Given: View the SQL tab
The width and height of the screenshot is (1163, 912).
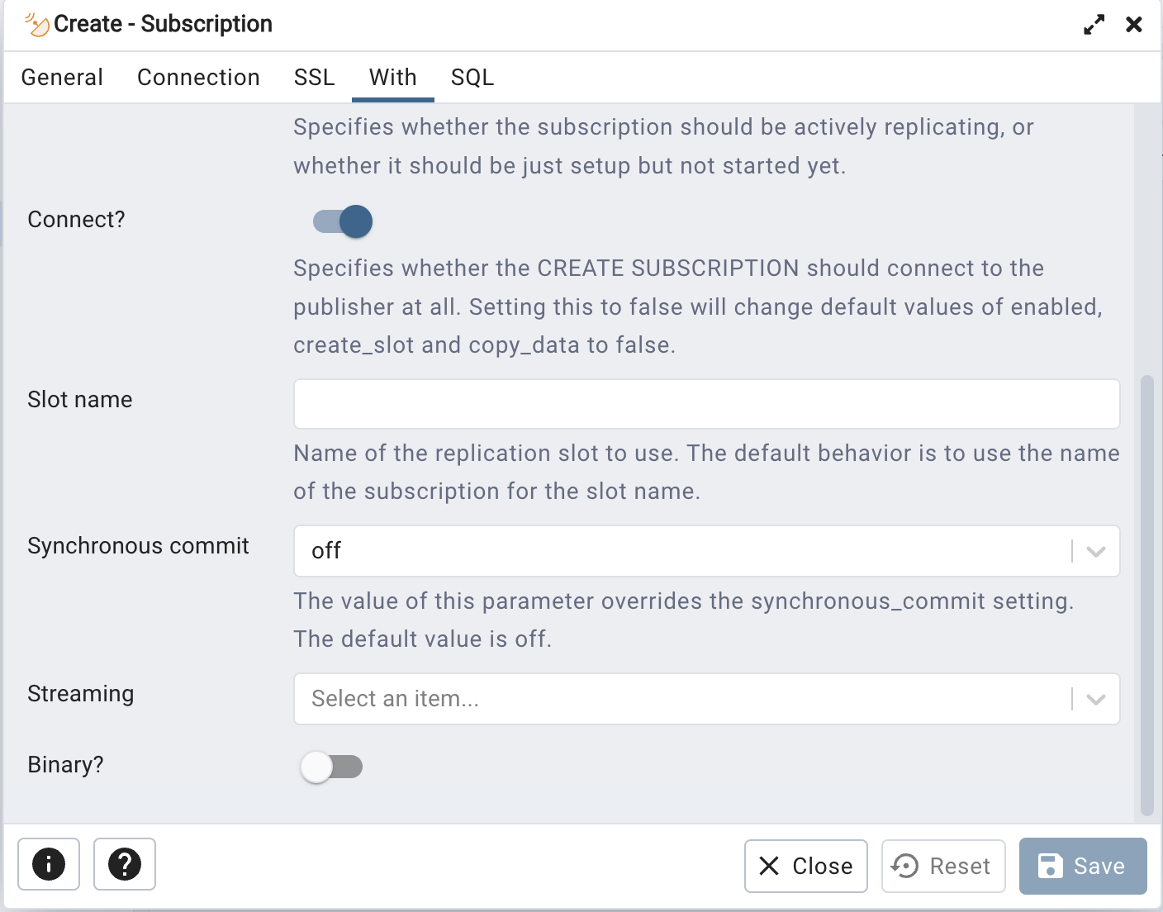Looking at the screenshot, I should (x=472, y=78).
